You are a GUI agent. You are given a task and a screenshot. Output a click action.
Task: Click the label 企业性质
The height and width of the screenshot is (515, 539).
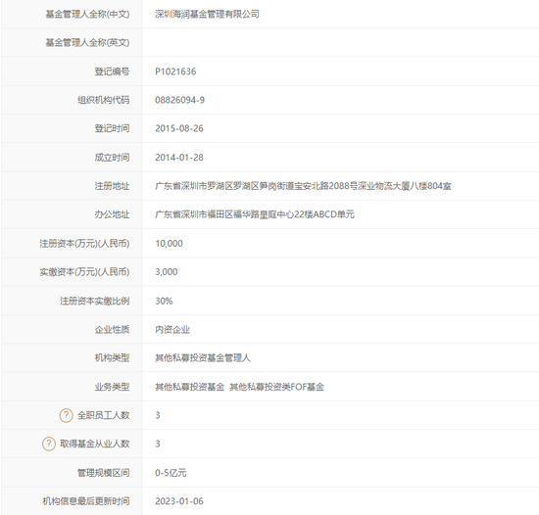(x=112, y=330)
